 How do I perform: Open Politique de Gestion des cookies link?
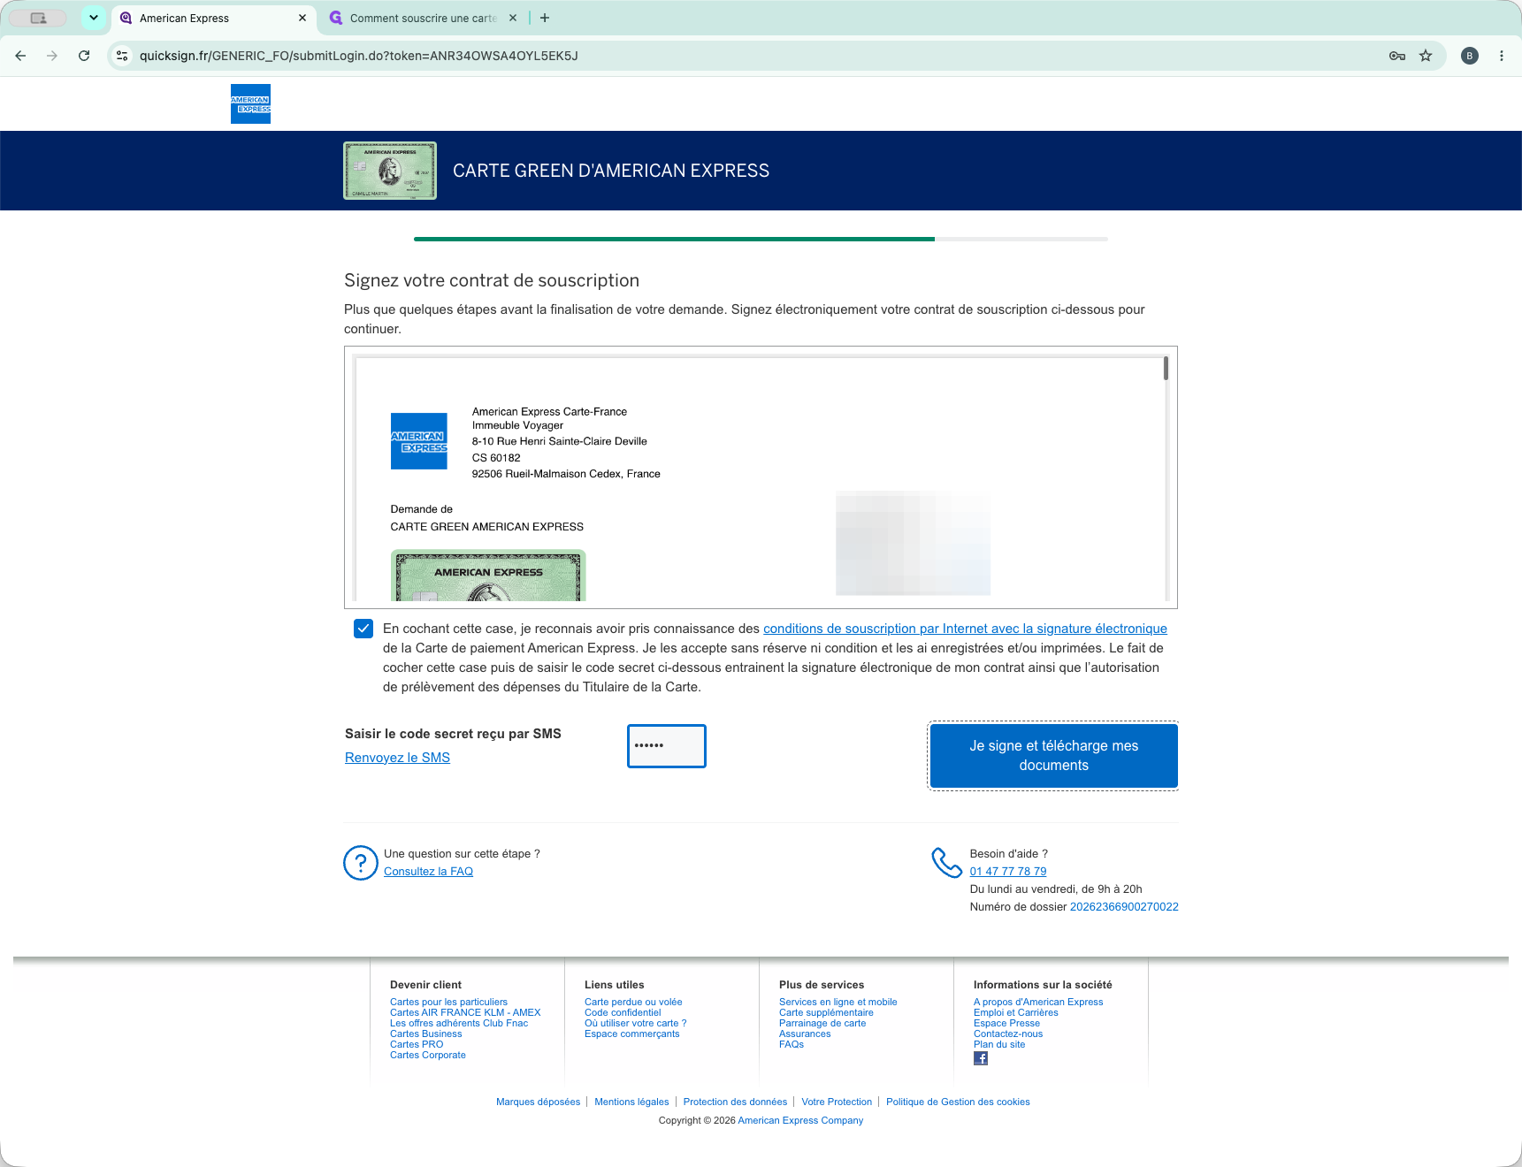pos(958,1102)
